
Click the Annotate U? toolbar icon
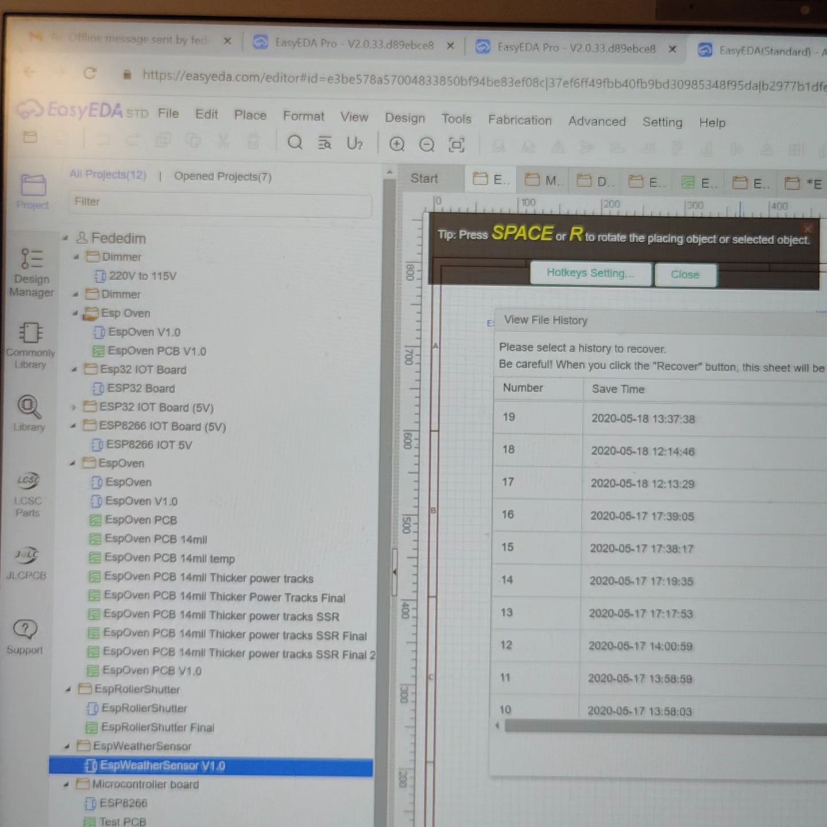point(354,144)
